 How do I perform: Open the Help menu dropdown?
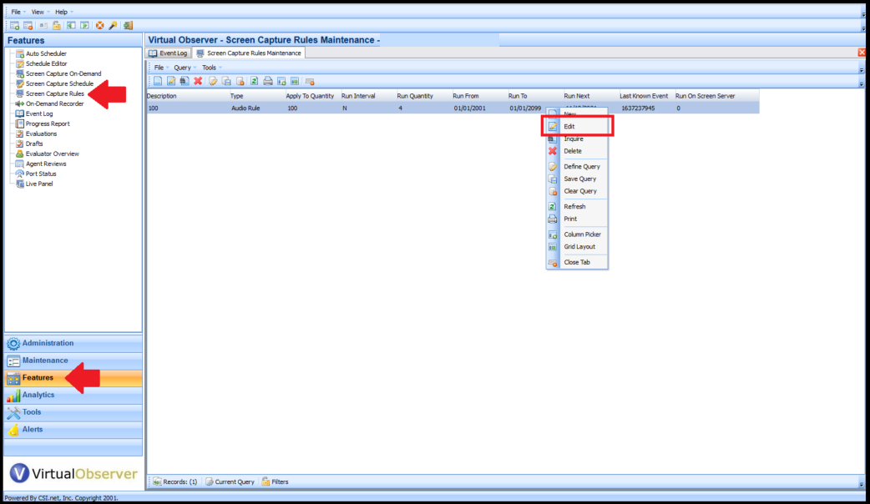(63, 12)
